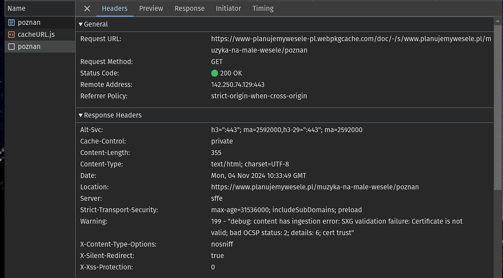Click the Location header URL value

315,187
